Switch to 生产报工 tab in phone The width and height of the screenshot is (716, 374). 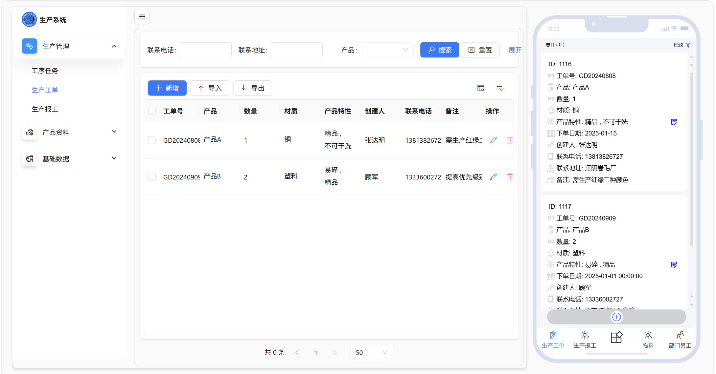click(x=585, y=340)
